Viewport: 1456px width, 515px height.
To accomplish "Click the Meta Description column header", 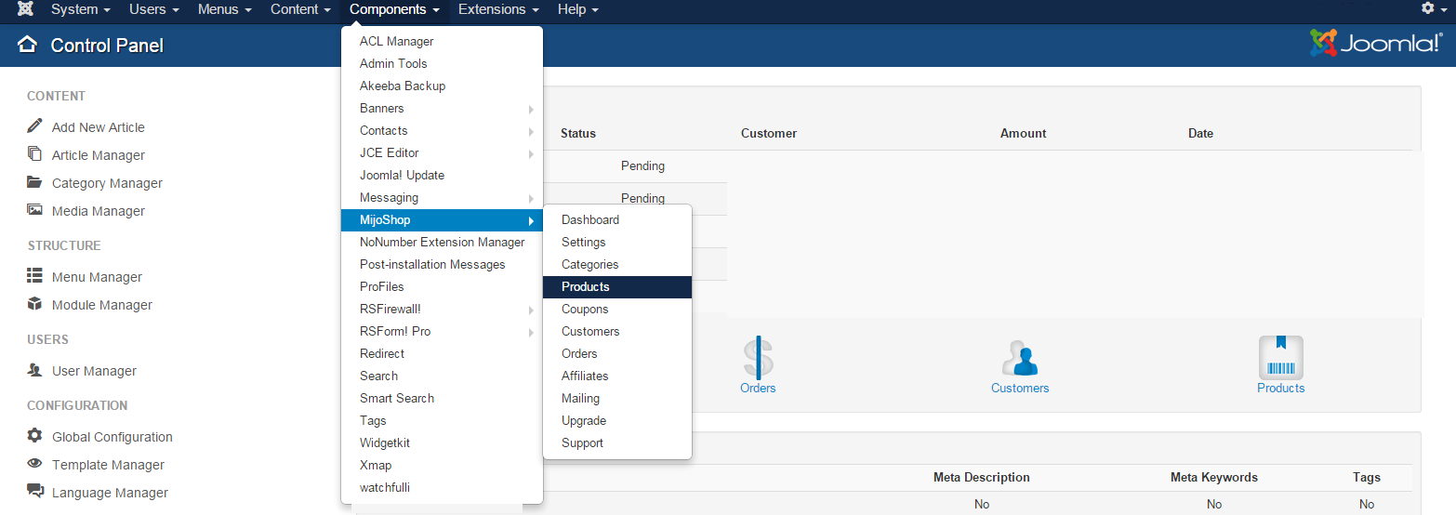I will pyautogui.click(x=982, y=477).
